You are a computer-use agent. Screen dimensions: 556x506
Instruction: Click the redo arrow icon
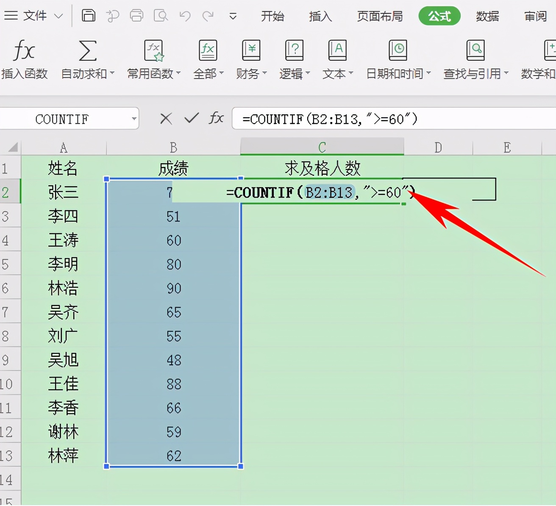point(208,16)
